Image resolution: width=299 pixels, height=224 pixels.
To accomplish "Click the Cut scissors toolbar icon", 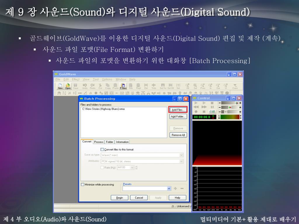I will click(x=100, y=86).
